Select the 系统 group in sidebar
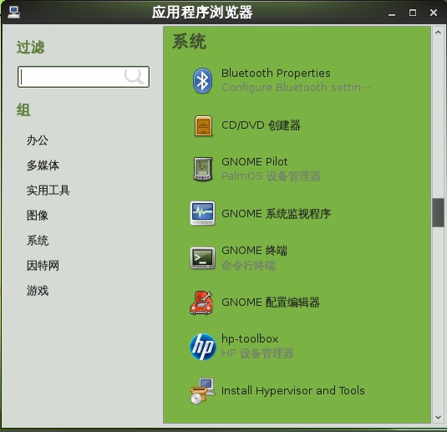The width and height of the screenshot is (447, 432). tap(38, 241)
